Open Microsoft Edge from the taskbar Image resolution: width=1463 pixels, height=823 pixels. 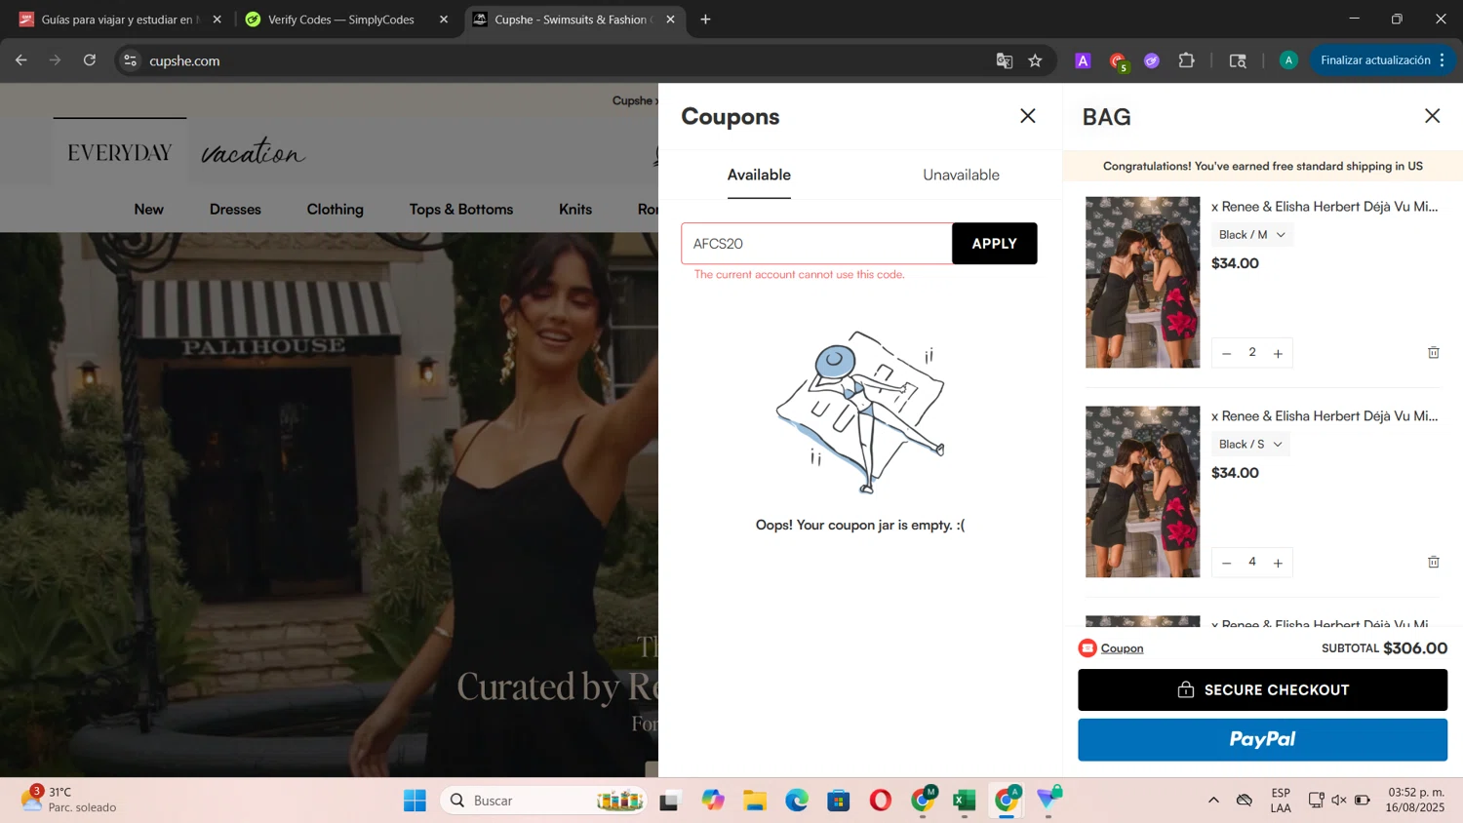coord(797,801)
